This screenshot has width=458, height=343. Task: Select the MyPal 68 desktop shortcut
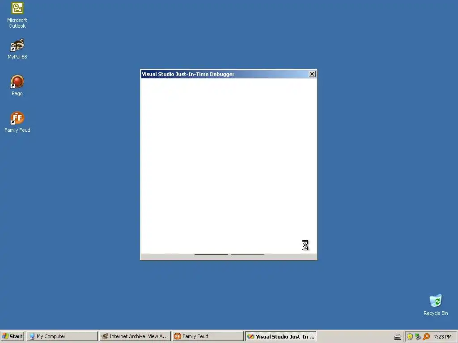[17, 49]
